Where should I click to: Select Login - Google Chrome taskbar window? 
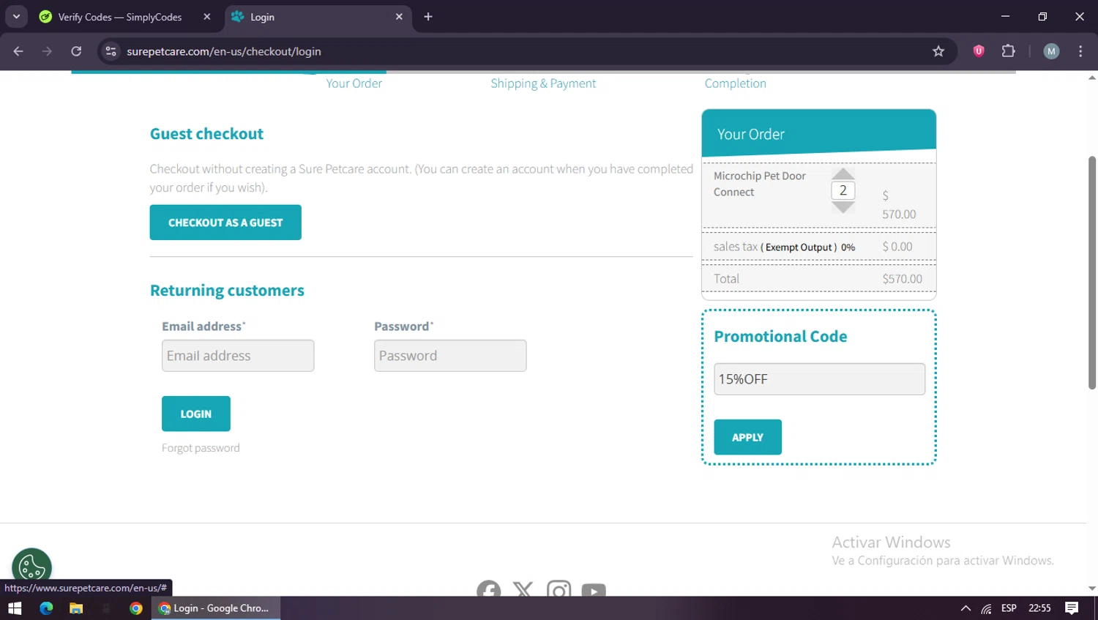(215, 608)
